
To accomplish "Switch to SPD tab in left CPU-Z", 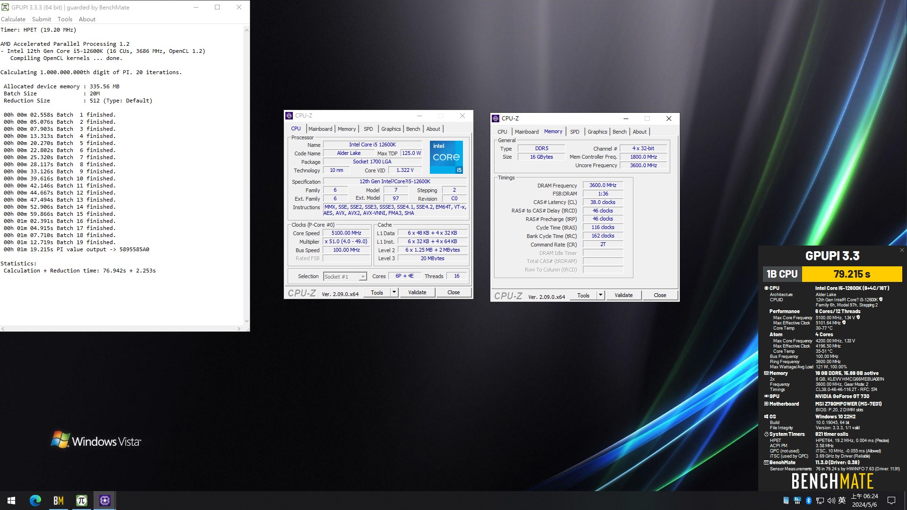I will point(368,129).
